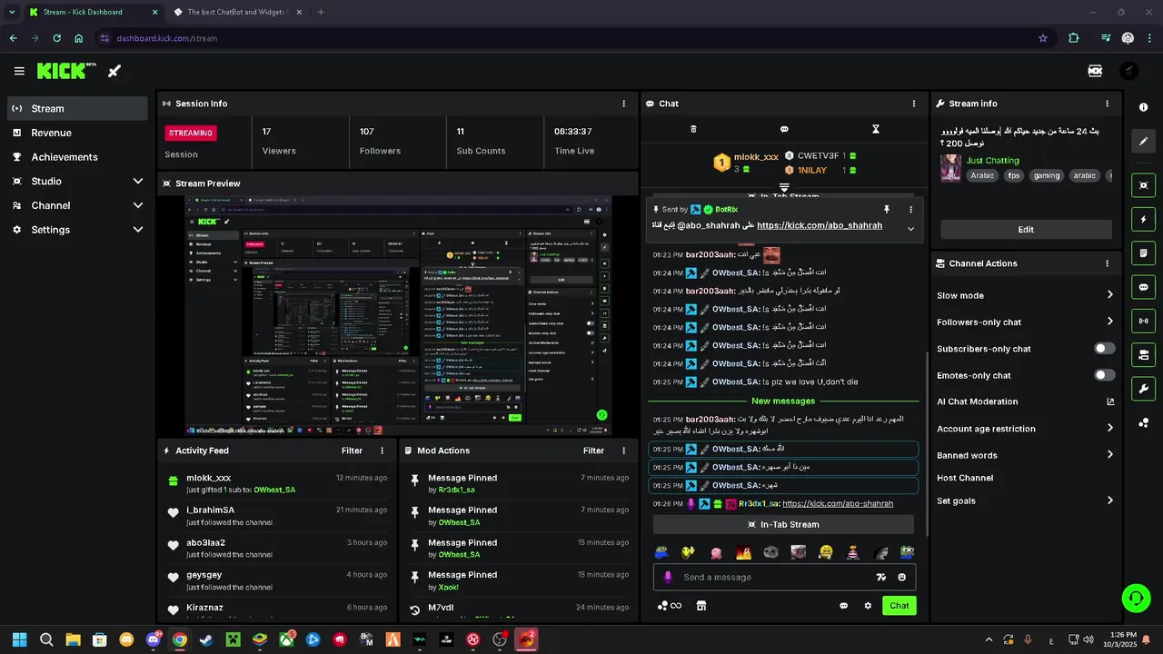The image size is (1163, 654).
Task: Click the 7TV emote icon in message box
Action: [880, 577]
